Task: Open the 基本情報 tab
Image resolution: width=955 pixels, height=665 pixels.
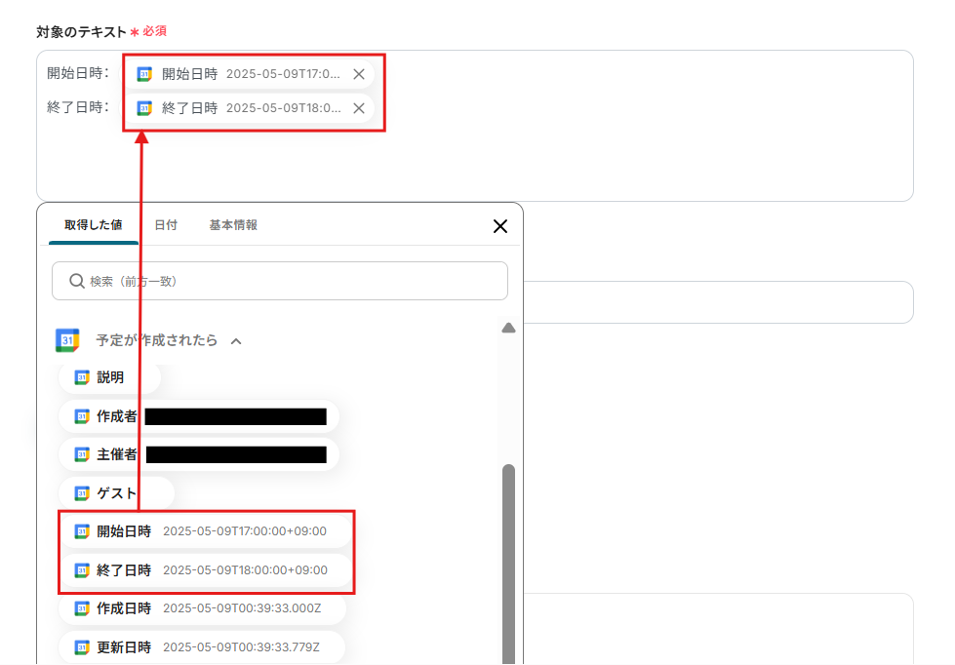Action: pos(233,225)
